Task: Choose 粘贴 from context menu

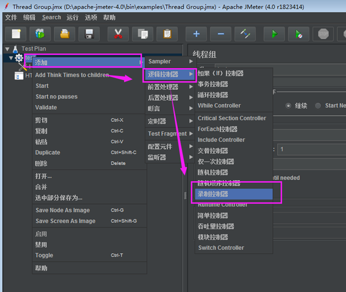Action: click(x=90, y=142)
